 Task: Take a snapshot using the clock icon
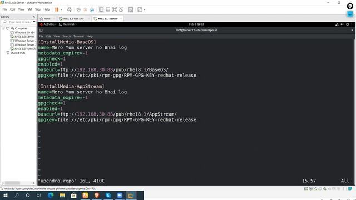click(x=78, y=9)
